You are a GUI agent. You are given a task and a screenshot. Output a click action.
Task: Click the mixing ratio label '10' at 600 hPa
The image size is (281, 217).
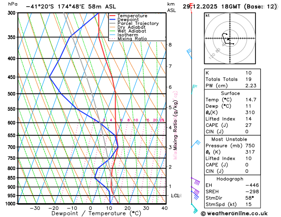pyautogui.click(x=136, y=120)
